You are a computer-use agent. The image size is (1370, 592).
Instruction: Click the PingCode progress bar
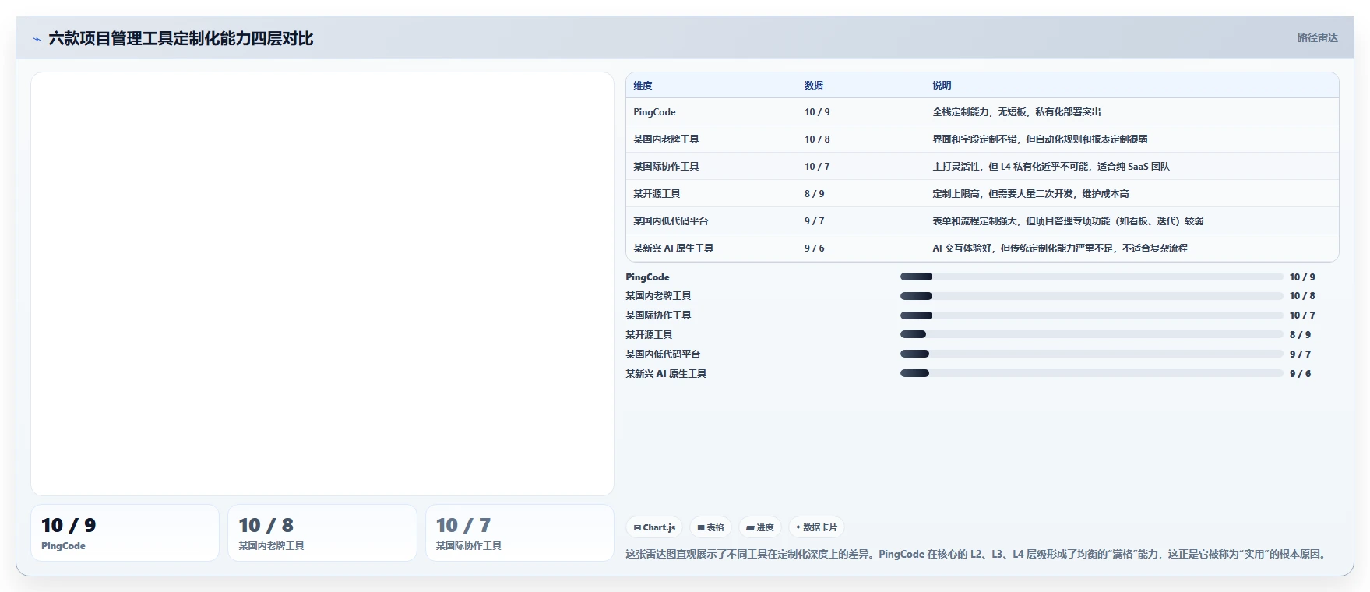(x=1091, y=277)
